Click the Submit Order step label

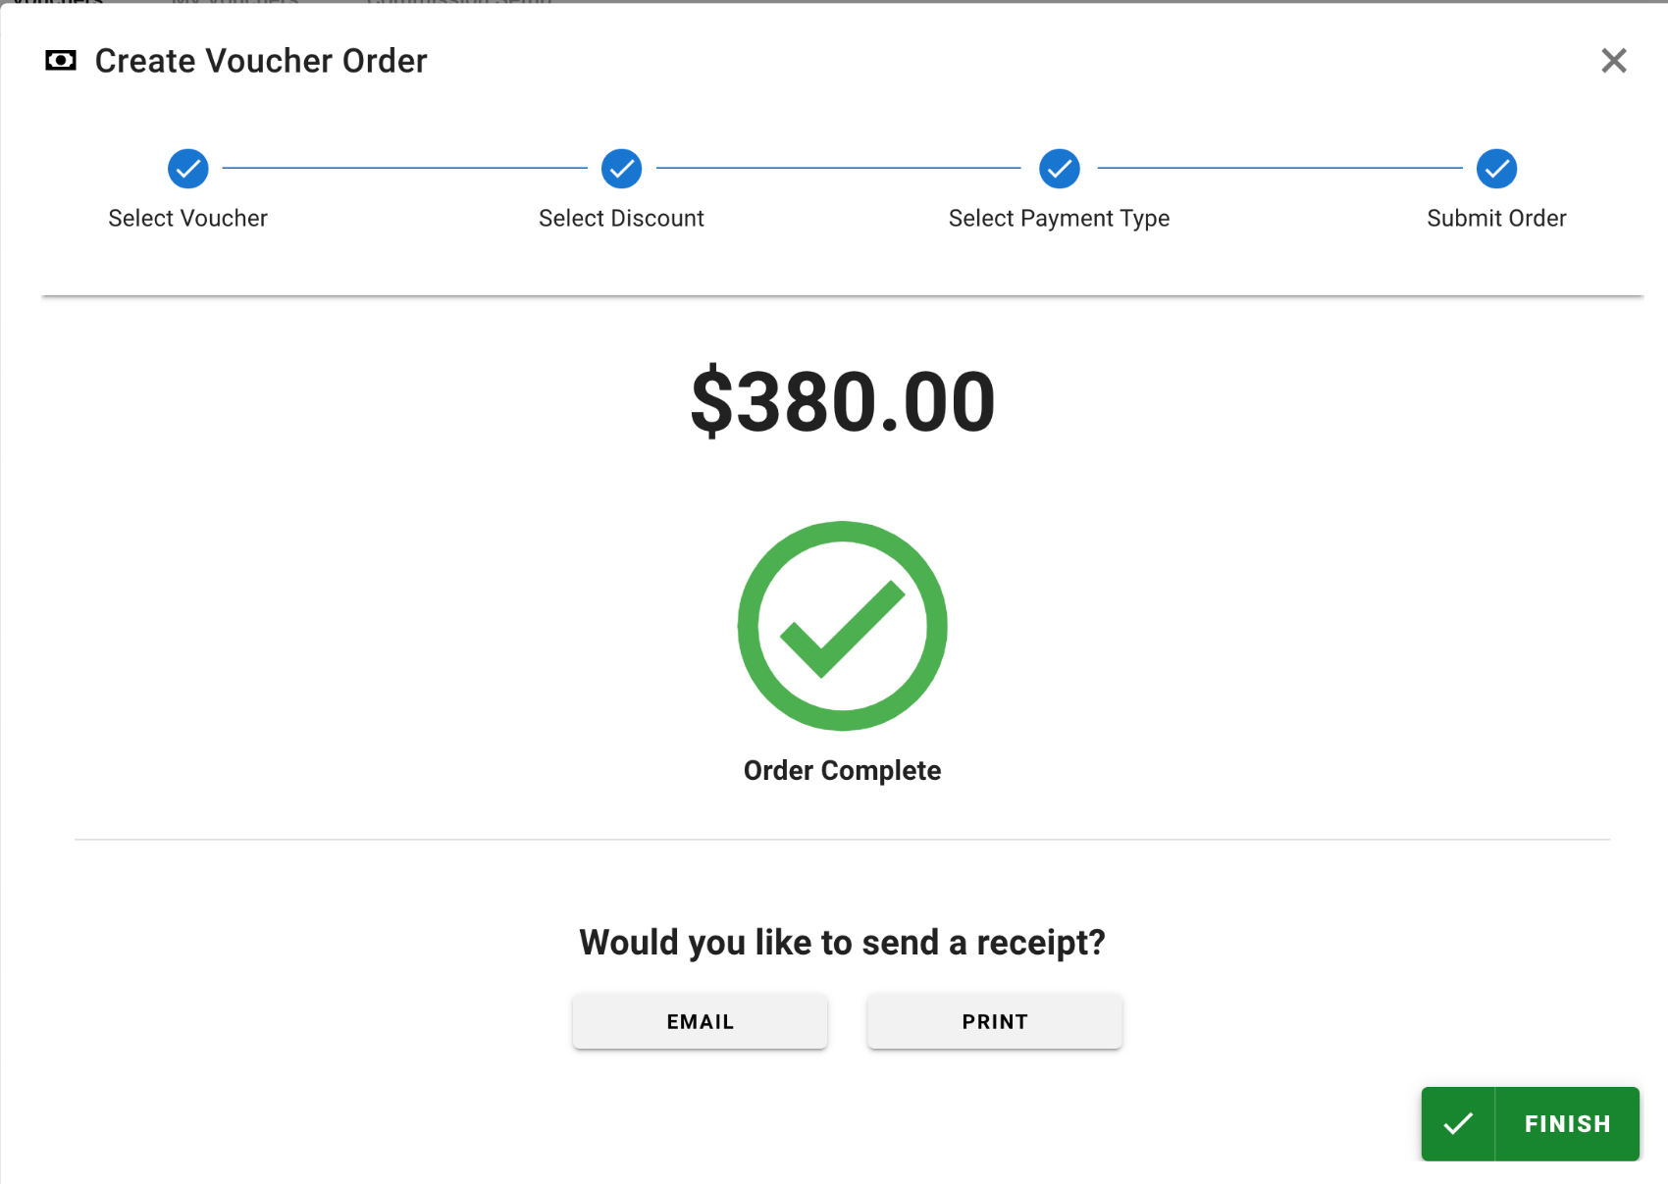coord(1496,218)
